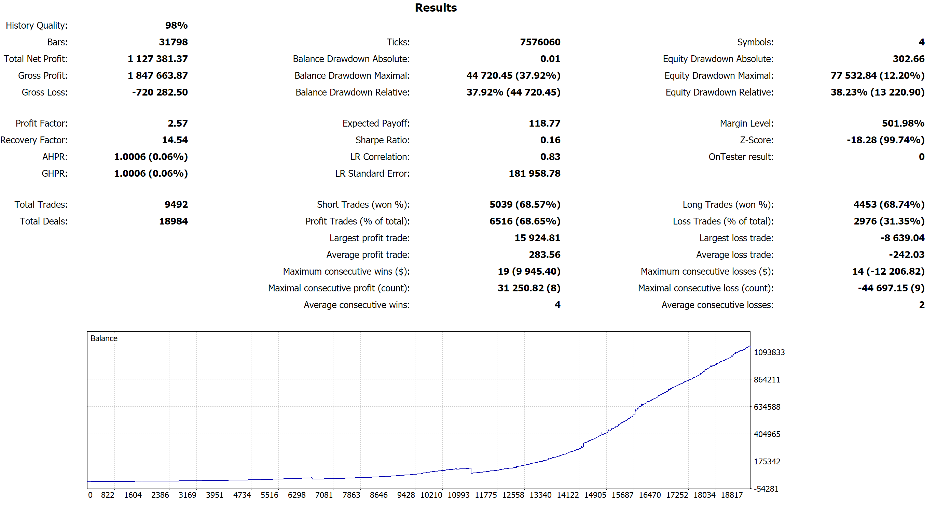Select the Total Trades count 9492
The width and height of the screenshot is (937, 507).
click(x=176, y=204)
